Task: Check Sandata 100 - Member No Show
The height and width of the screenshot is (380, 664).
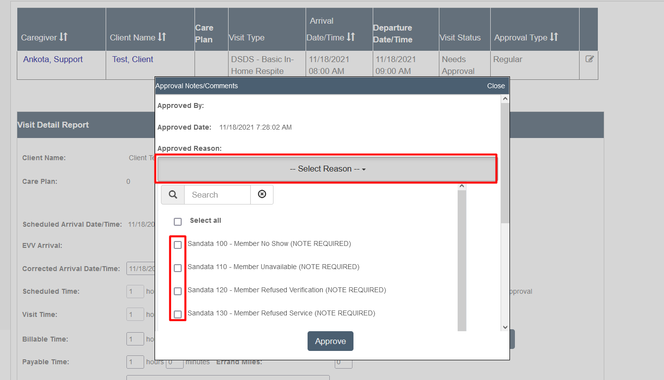Action: pyautogui.click(x=178, y=244)
